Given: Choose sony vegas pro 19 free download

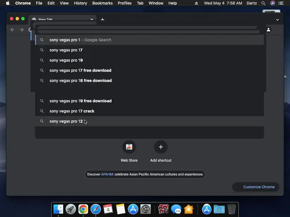Looking at the screenshot, I should [x=150, y=101].
